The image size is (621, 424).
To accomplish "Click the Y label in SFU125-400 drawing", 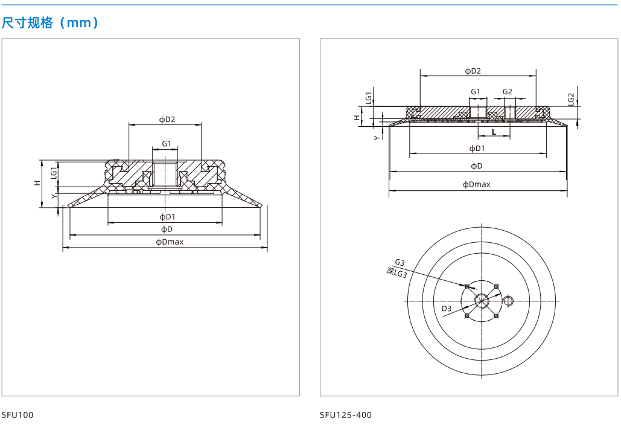I will click(377, 138).
